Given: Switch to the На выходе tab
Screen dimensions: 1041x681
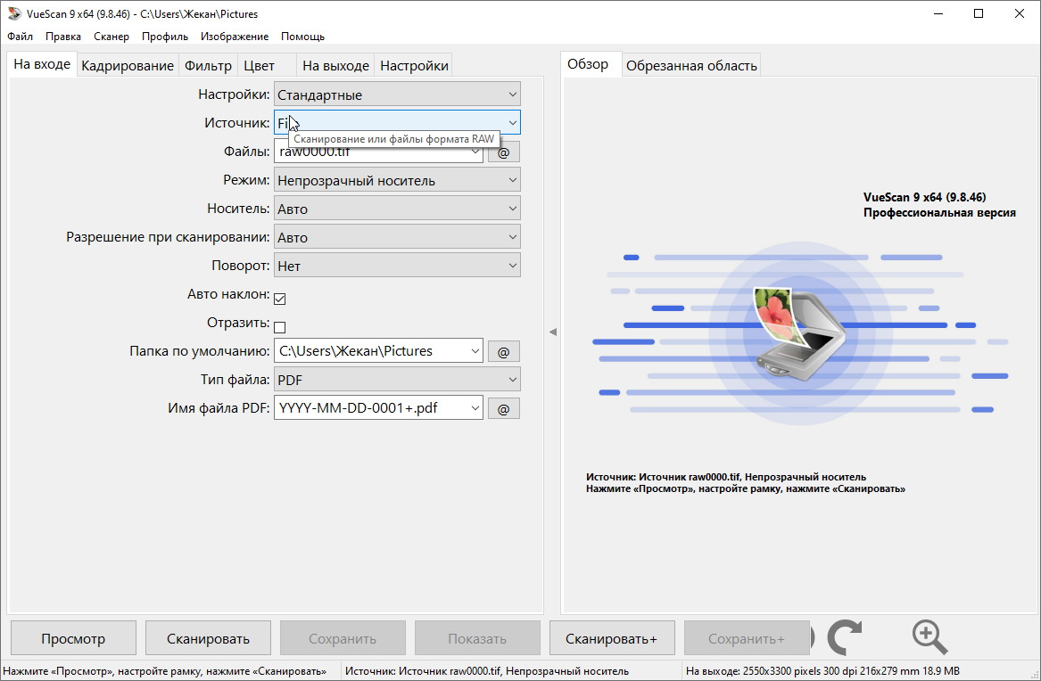Looking at the screenshot, I should (x=335, y=66).
